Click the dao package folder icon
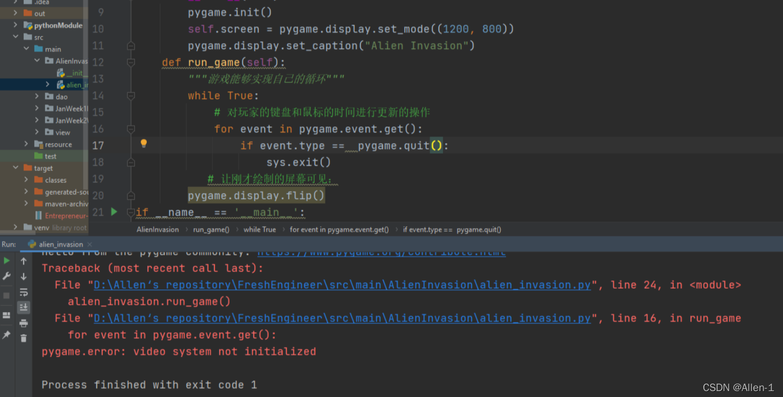The width and height of the screenshot is (783, 397). pyautogui.click(x=49, y=96)
